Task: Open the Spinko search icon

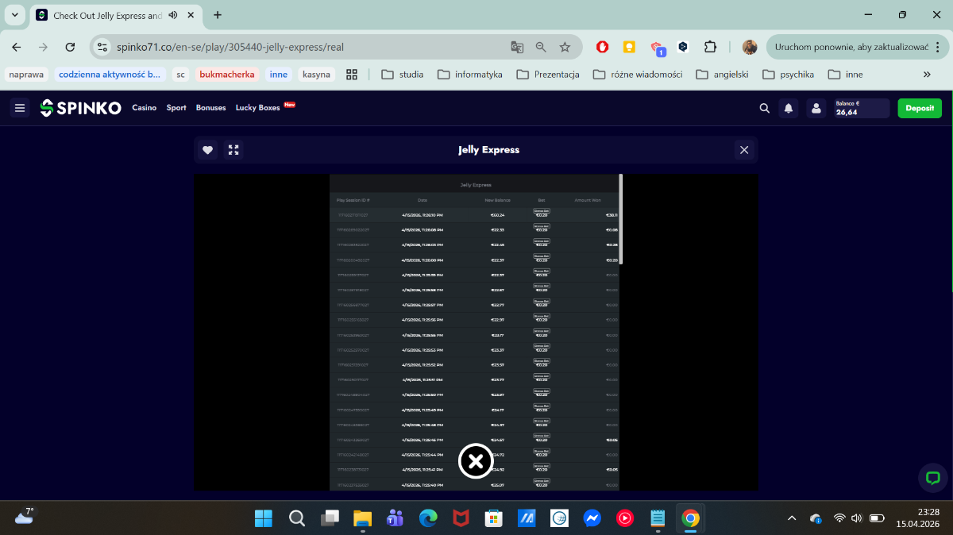Action: click(x=764, y=108)
